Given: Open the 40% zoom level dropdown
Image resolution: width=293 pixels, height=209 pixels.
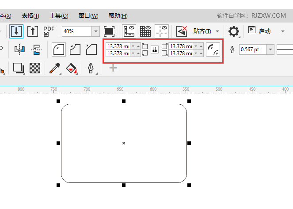Looking at the screenshot, I should (x=95, y=31).
